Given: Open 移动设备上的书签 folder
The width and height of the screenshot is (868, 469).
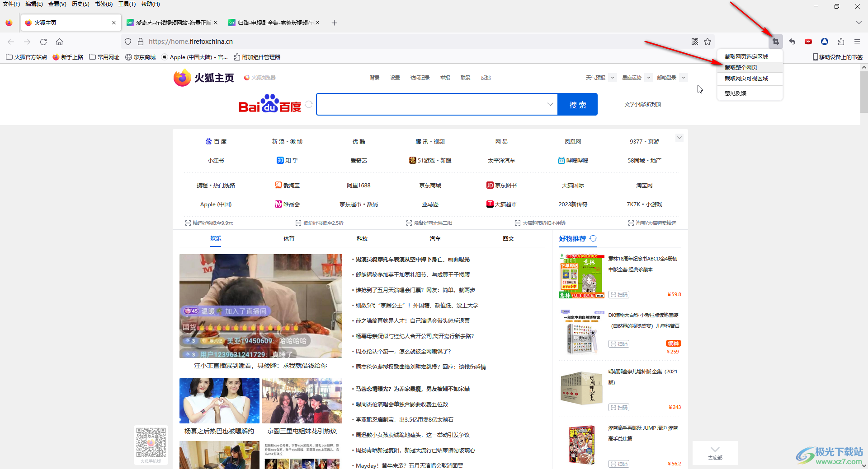Looking at the screenshot, I should point(837,57).
